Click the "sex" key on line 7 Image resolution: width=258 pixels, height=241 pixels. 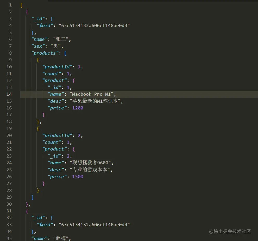coord(38,46)
